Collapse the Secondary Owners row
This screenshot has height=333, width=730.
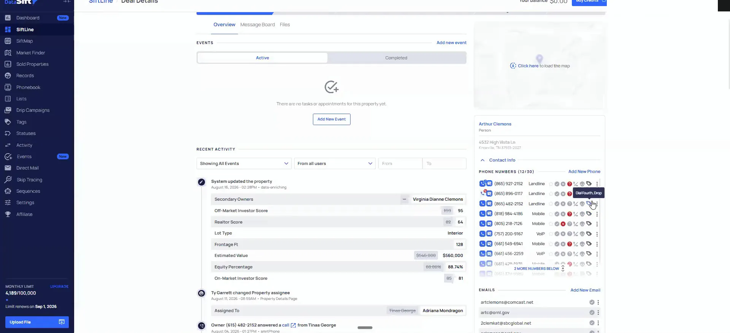point(404,199)
